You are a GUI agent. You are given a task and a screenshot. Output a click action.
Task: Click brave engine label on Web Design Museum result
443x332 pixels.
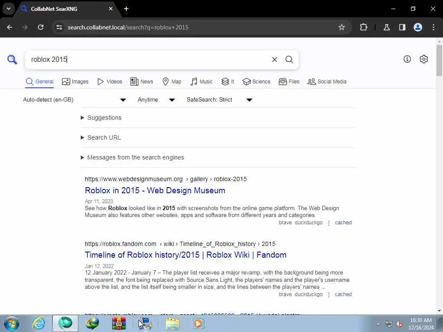click(285, 223)
